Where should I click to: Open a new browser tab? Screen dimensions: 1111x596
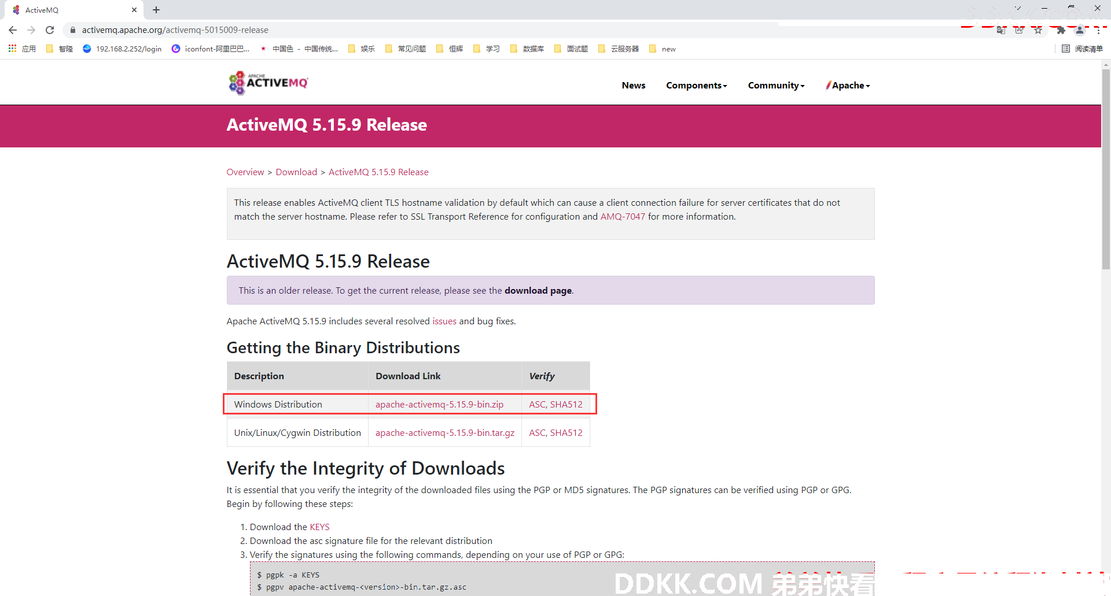click(x=156, y=10)
